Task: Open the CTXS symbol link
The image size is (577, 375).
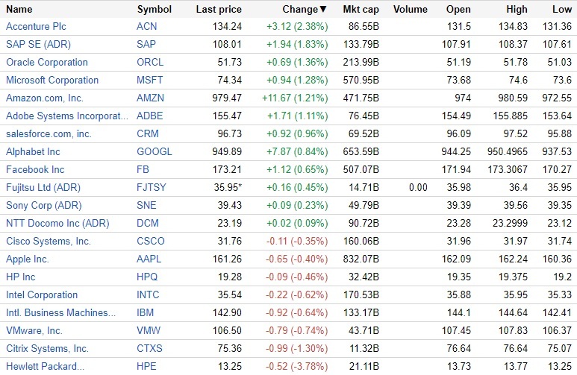Action: [x=149, y=348]
